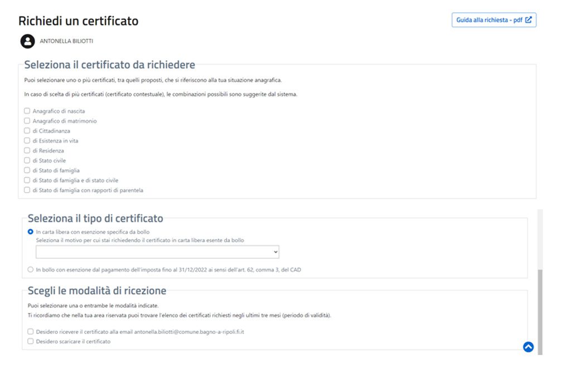This screenshot has height=383, width=571.
Task: Tick di Stato di famiglia e di stato civile
Action: click(x=27, y=180)
